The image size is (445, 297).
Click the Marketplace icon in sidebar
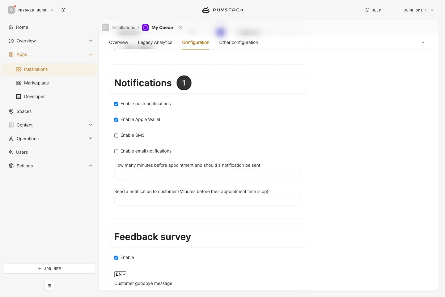pyautogui.click(x=19, y=83)
